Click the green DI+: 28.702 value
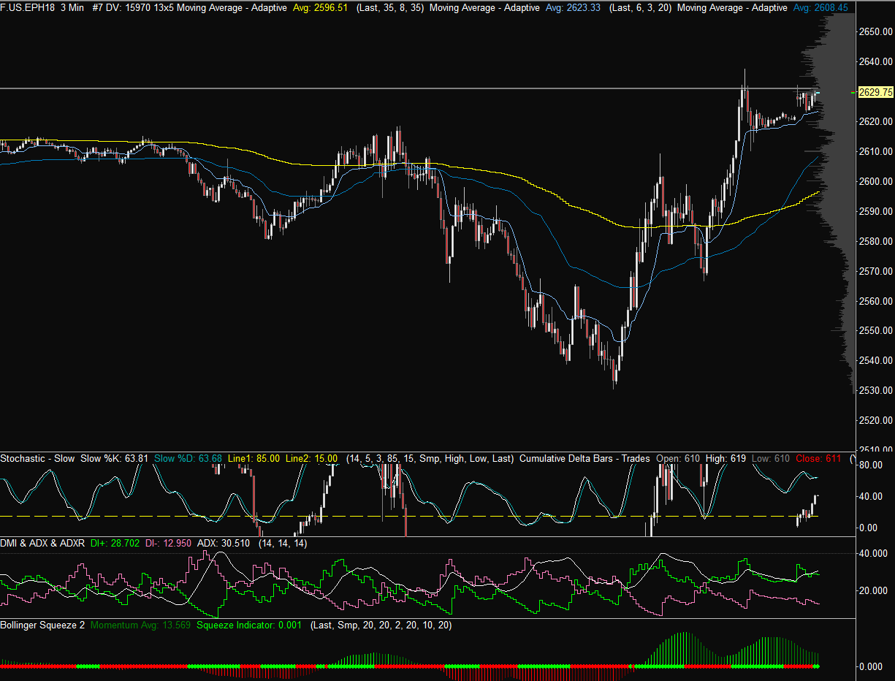Screen dimensions: 895x681 click(115, 544)
